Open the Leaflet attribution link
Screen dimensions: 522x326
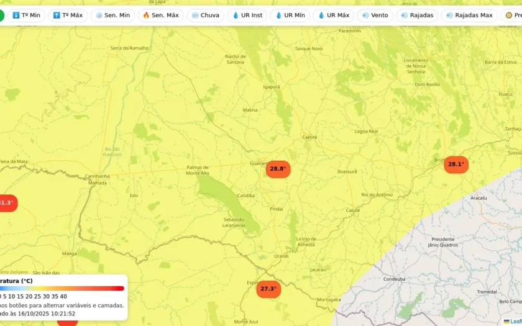tap(515, 322)
